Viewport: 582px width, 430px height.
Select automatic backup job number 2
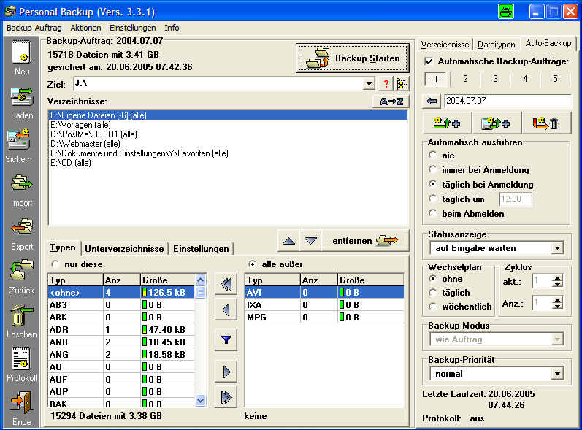(x=465, y=79)
